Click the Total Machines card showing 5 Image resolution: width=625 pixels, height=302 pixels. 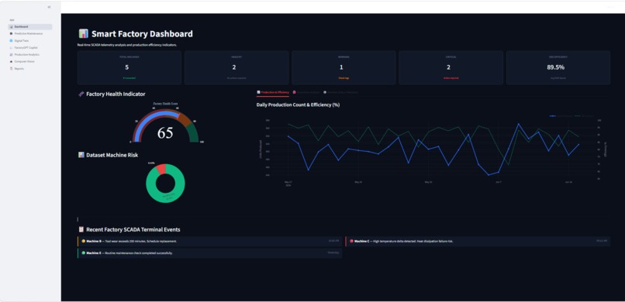129,67
